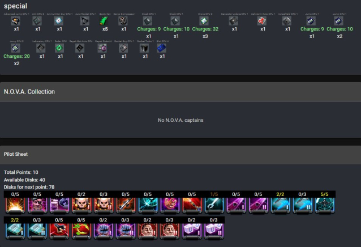Select the heart with green arrows skill
361x247 pixels.
(x=81, y=231)
